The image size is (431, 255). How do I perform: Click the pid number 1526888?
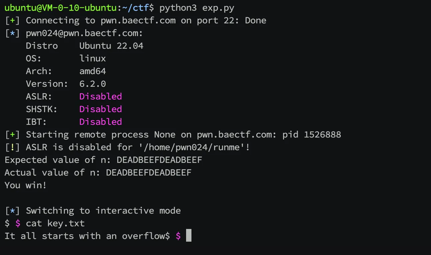[322, 135]
